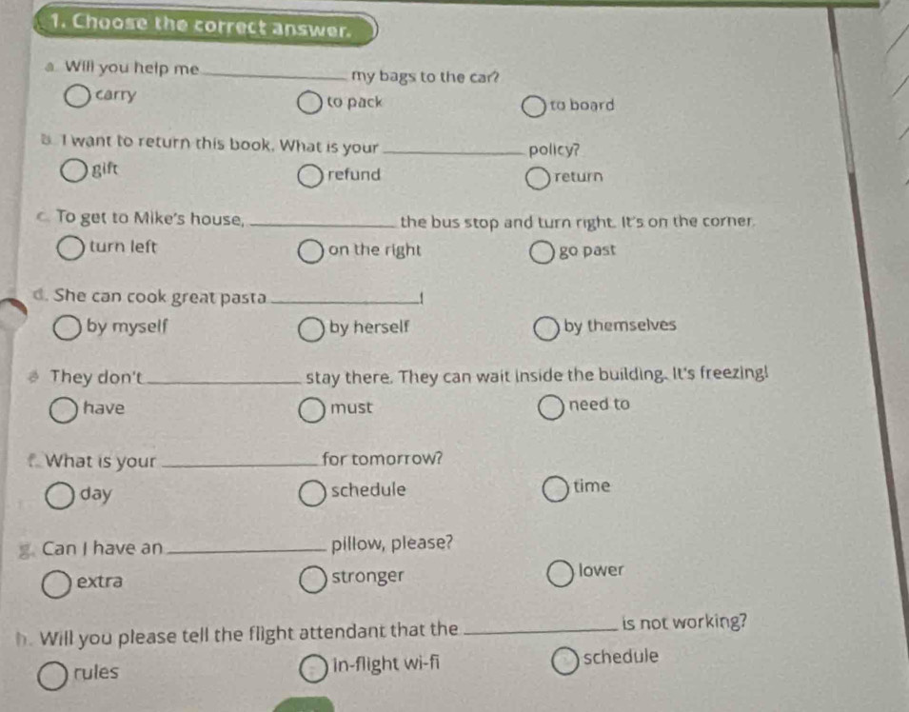Choose the 'turn left' option
Image resolution: width=909 pixels, height=712 pixels.
[70, 248]
